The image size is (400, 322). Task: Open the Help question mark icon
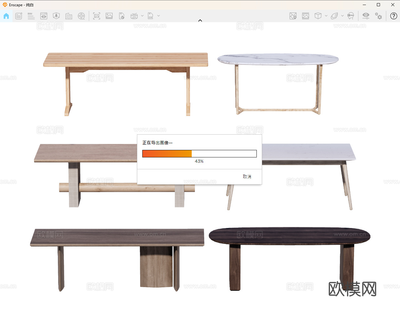(394, 16)
